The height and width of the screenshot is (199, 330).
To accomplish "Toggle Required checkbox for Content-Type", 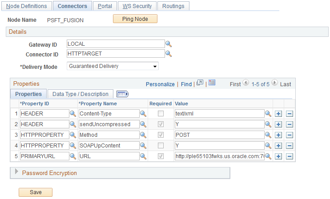I will 161,114.
